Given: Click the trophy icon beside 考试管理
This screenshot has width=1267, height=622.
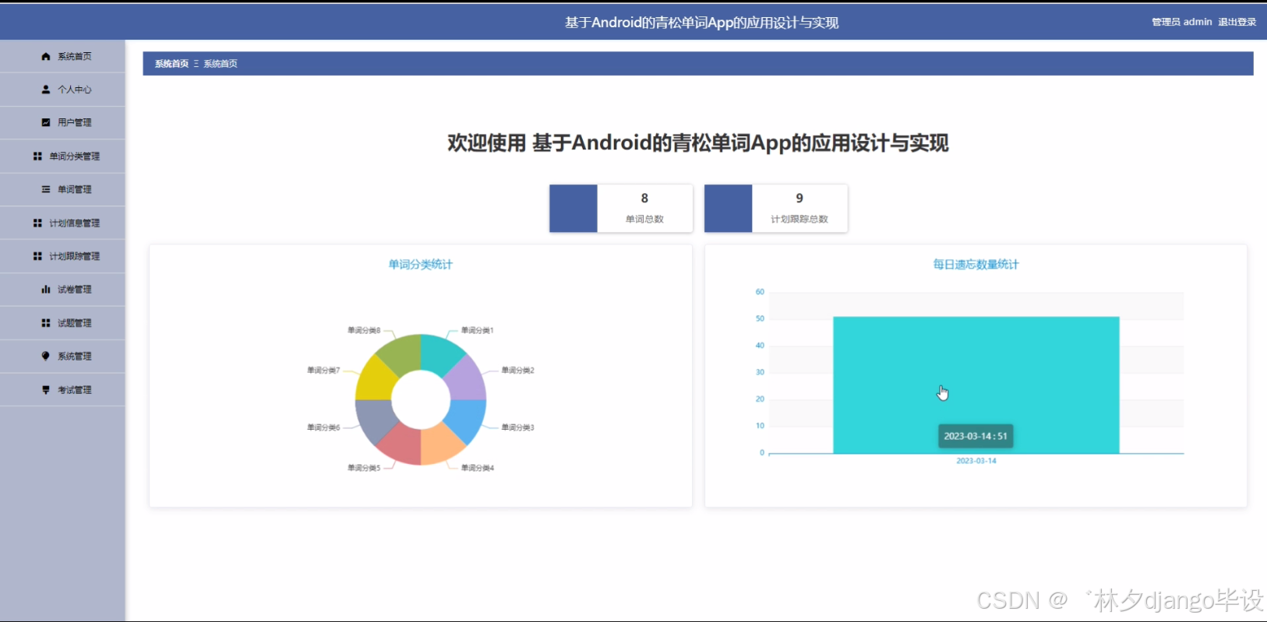Looking at the screenshot, I should 46,390.
